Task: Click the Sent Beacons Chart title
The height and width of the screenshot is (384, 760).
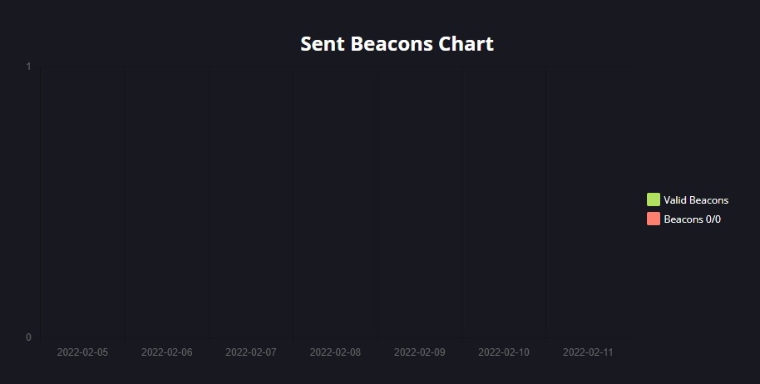Action: point(397,43)
